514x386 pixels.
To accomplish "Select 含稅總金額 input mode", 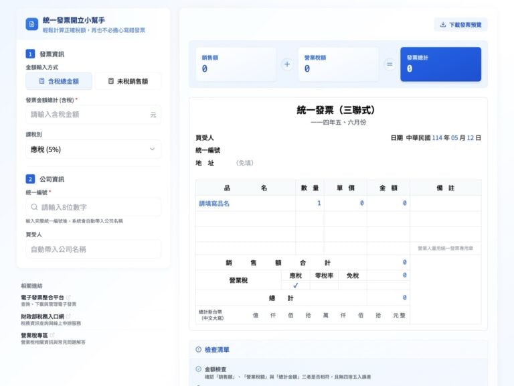I will point(58,81).
